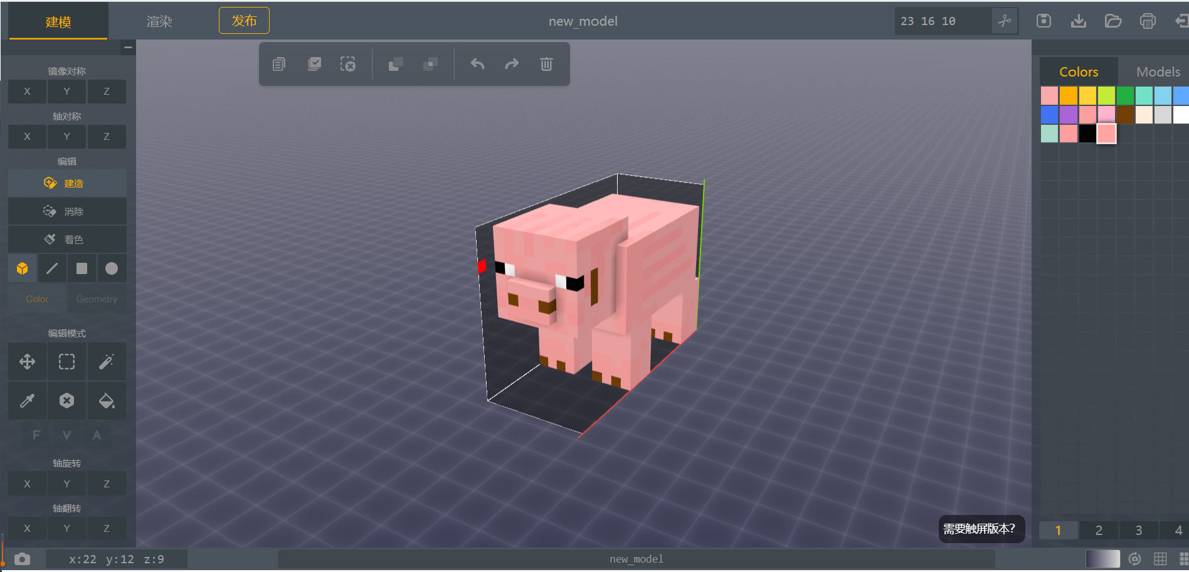Viewport: 1189px width, 572px height.
Task: Open a file with the folder icon
Action: (x=1113, y=21)
